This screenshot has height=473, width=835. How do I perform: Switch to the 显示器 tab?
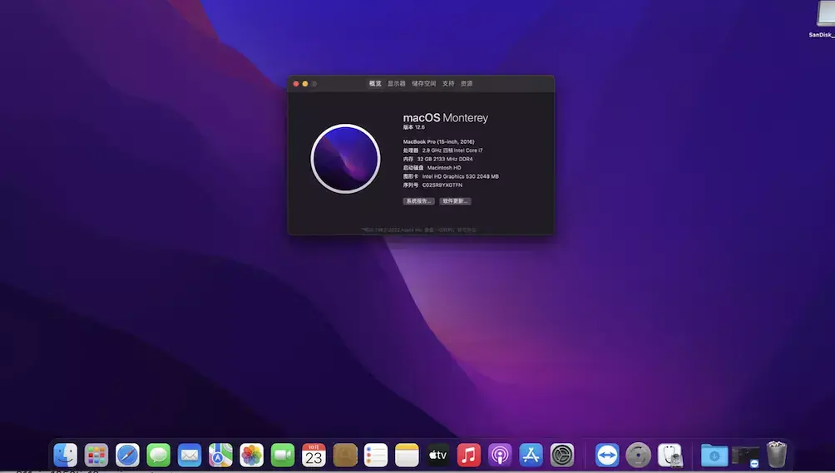tap(396, 83)
